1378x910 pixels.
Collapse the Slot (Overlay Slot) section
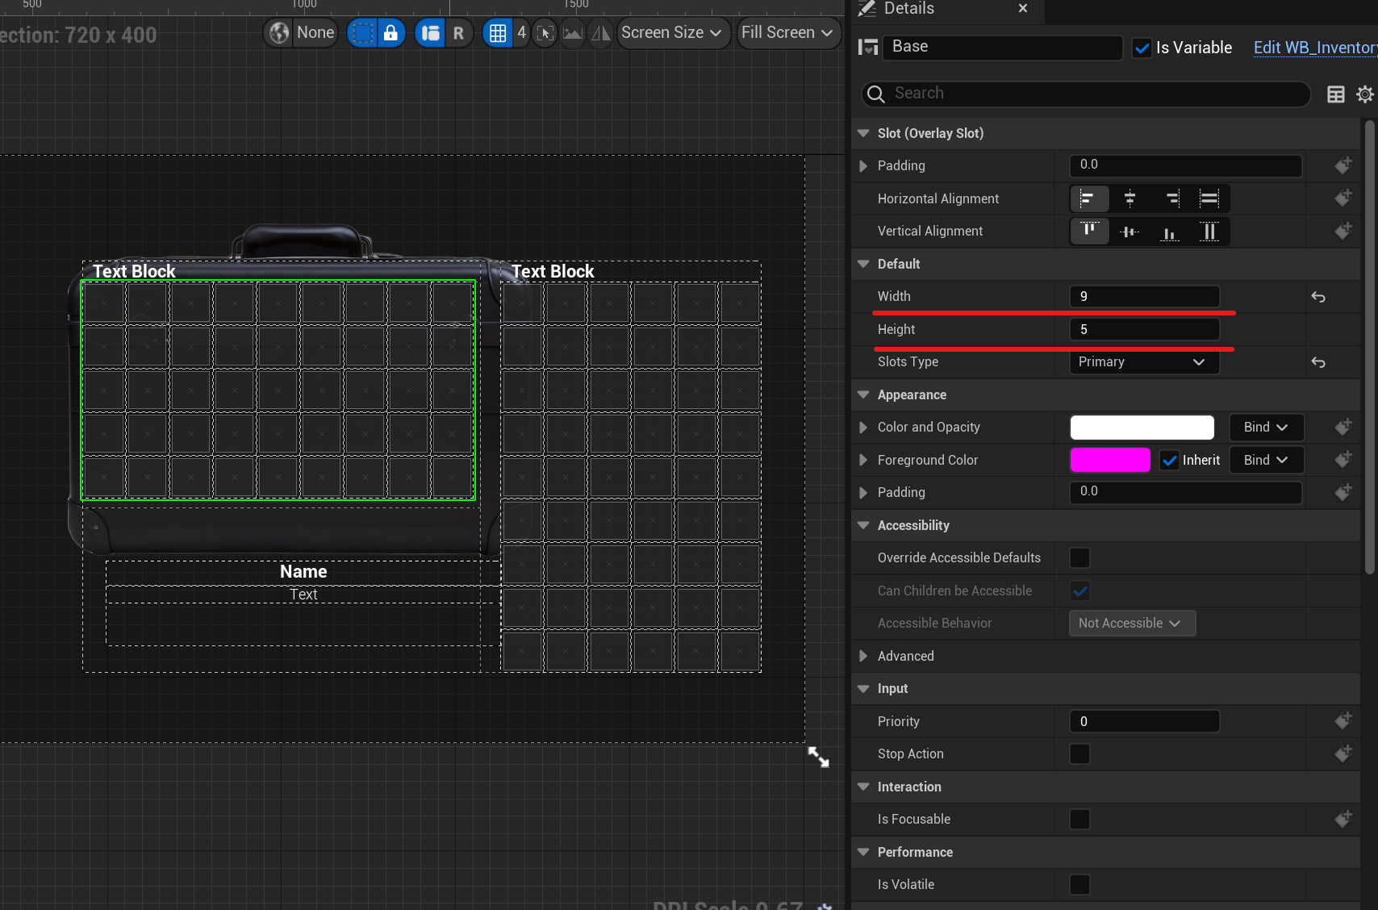863,133
